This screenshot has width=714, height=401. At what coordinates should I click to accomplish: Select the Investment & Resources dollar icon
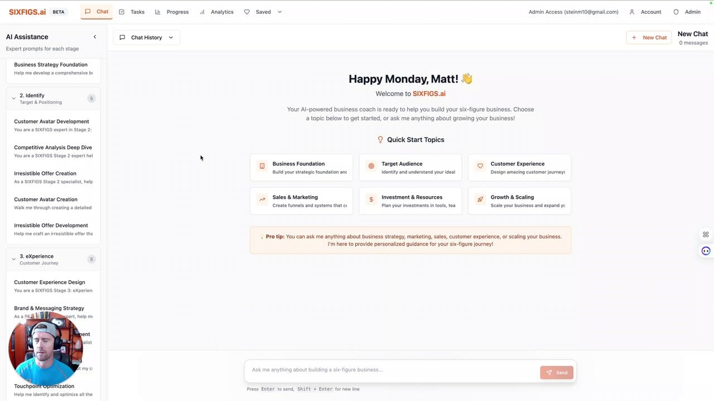(371, 199)
